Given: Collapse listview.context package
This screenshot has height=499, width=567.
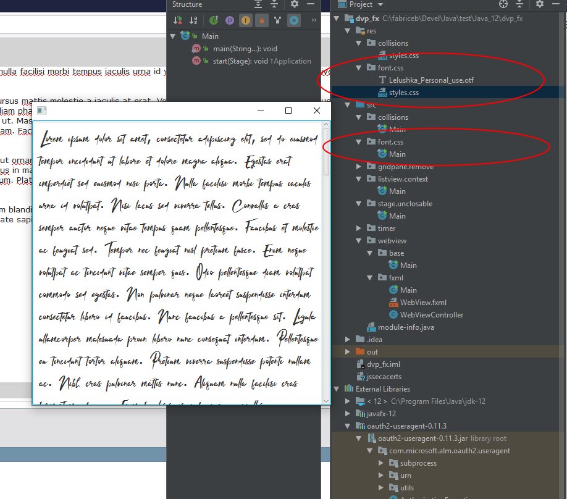Looking at the screenshot, I should point(359,178).
